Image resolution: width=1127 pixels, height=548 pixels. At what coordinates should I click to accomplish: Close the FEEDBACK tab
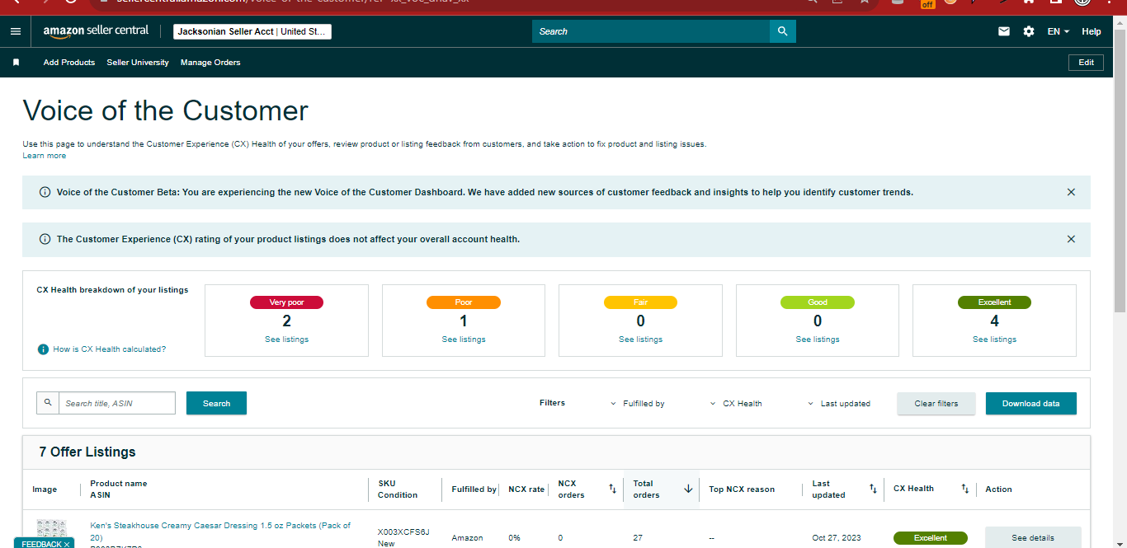(67, 544)
